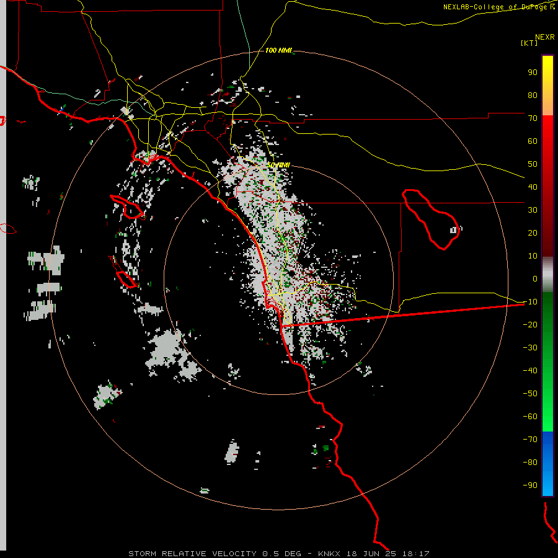Click the positive 10 scale value
This screenshot has height=558, width=558.
[x=533, y=256]
